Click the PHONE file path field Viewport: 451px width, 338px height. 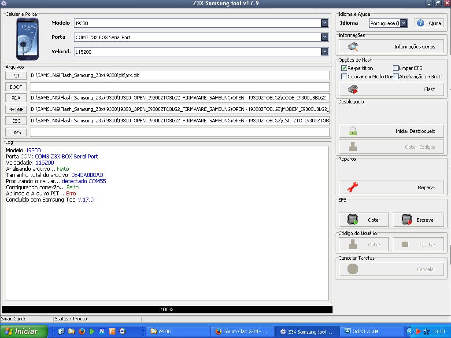pos(180,109)
